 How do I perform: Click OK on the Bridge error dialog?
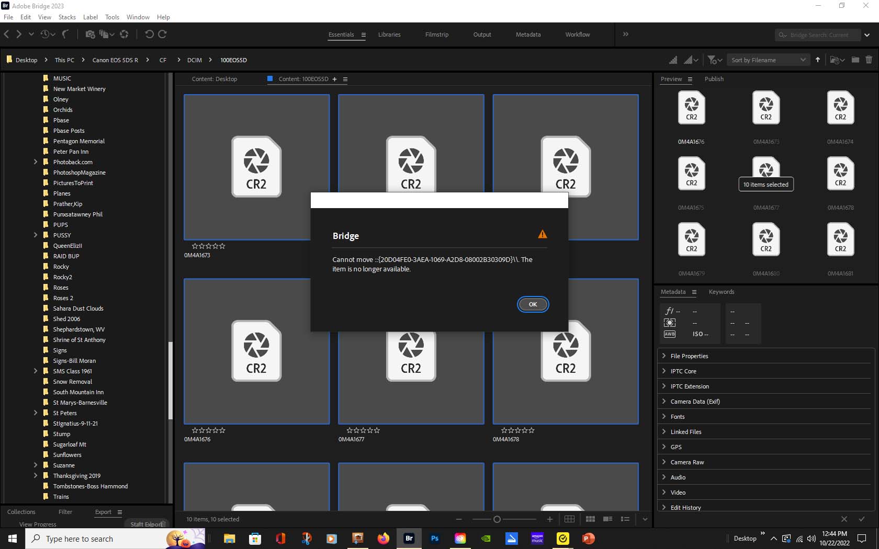coord(533,304)
